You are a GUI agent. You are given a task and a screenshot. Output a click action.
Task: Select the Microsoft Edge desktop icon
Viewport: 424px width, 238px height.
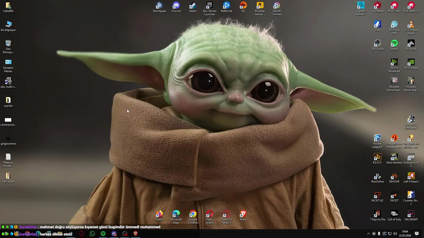click(x=176, y=217)
